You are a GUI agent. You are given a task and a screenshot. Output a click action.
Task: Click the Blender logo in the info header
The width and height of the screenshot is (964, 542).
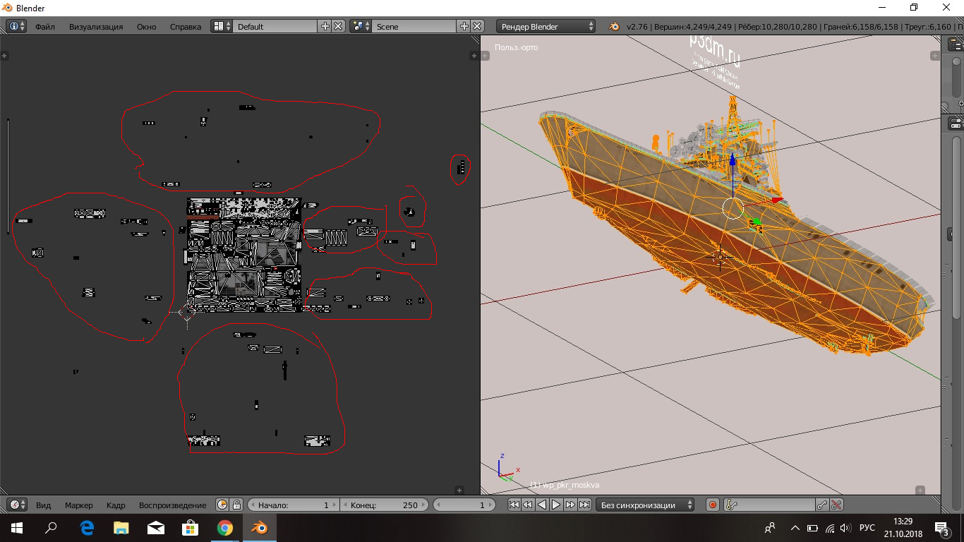pos(614,26)
